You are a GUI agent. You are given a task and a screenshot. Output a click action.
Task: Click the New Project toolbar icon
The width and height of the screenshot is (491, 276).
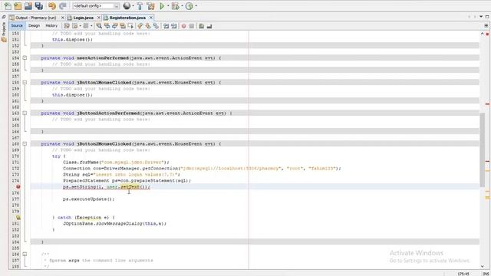click(18, 5)
